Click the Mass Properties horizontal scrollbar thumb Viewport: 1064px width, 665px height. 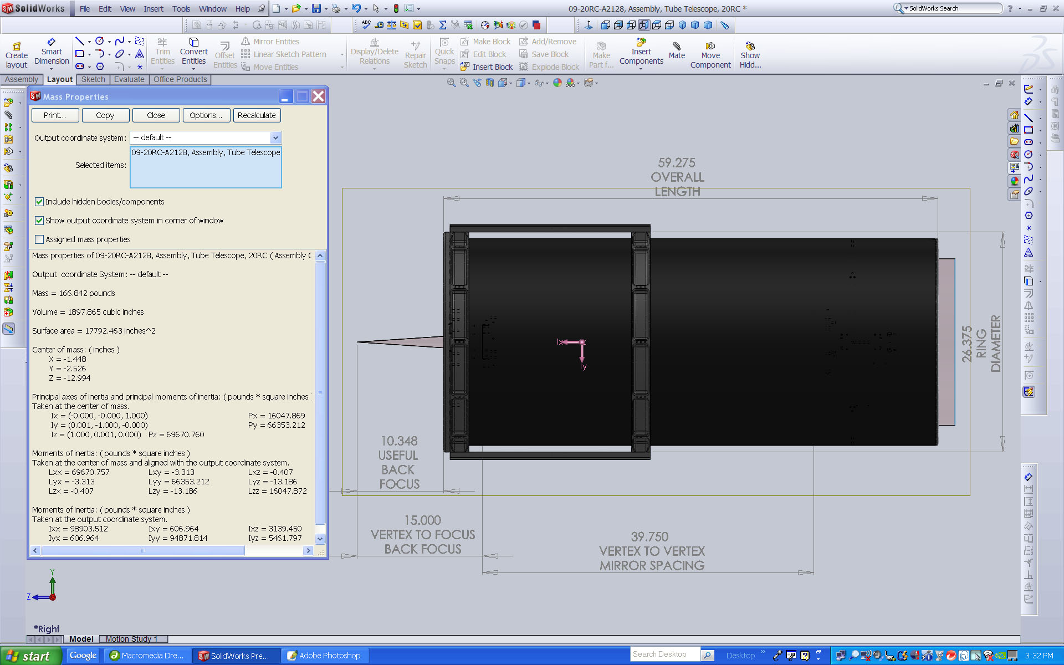point(143,551)
